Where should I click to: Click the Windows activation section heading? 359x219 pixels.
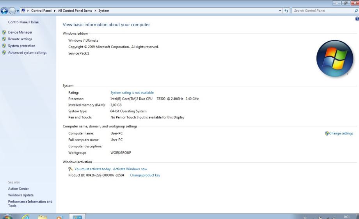pyautogui.click(x=77, y=162)
